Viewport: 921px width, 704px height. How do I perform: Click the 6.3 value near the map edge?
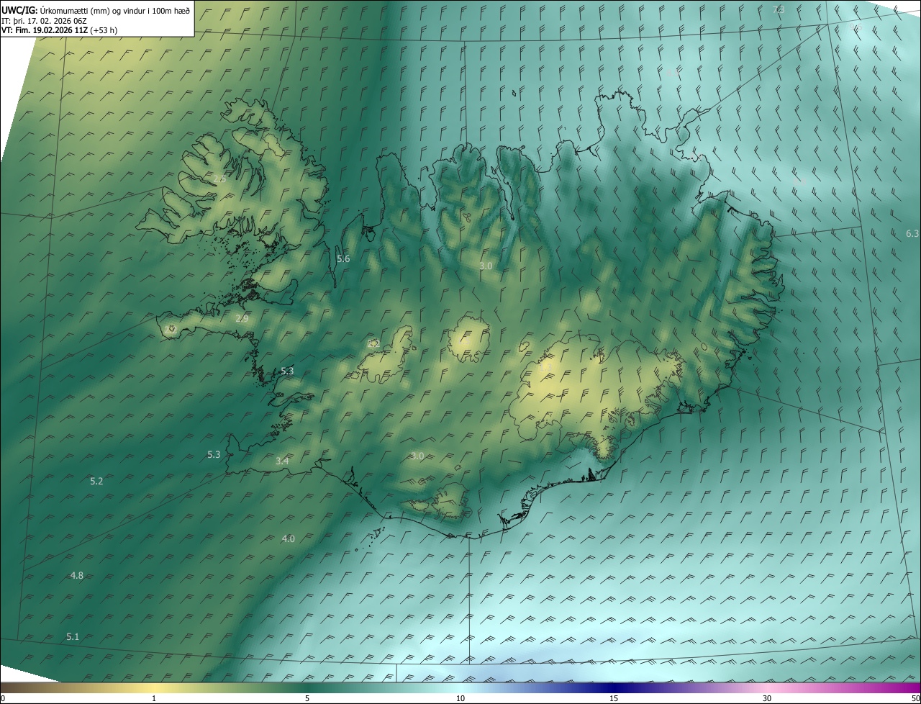[x=912, y=233]
